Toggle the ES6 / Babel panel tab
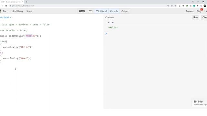This screenshot has width=207, height=116. (x=101, y=11)
